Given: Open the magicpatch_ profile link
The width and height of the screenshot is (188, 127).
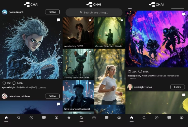Looking at the screenshot, I should click(134, 76).
